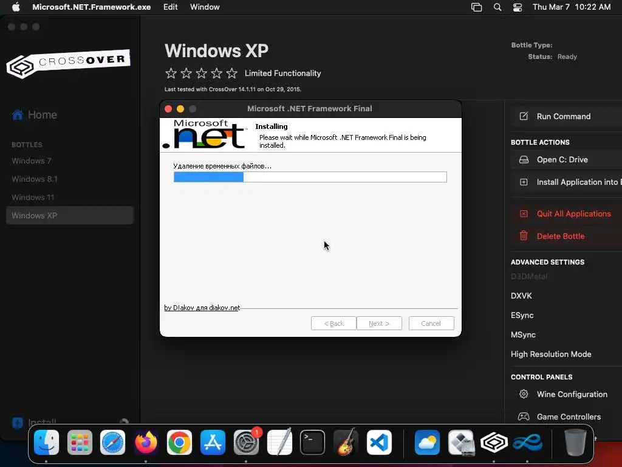Open the Apple menu
622x467 pixels.
point(16,7)
